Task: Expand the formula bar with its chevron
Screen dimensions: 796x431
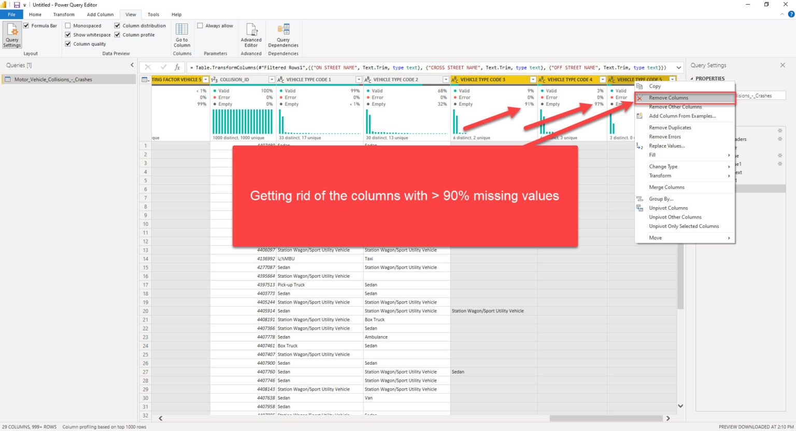Action: [x=679, y=67]
